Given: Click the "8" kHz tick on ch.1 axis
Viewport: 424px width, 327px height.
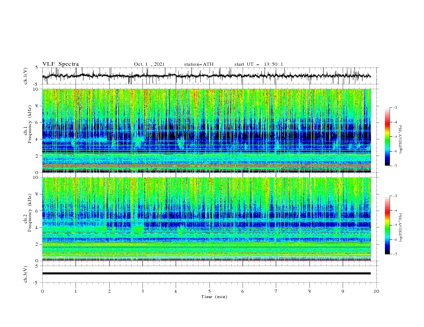Looking at the screenshot, I should [x=37, y=106].
